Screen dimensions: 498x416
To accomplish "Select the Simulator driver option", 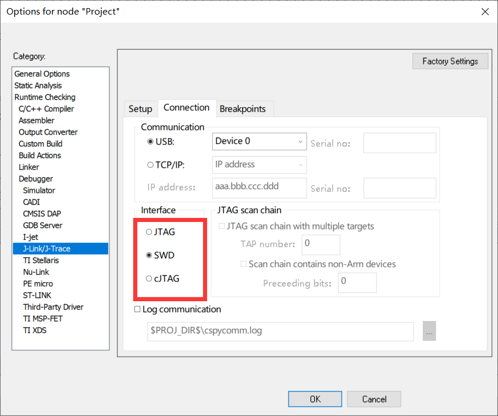I will [39, 191].
